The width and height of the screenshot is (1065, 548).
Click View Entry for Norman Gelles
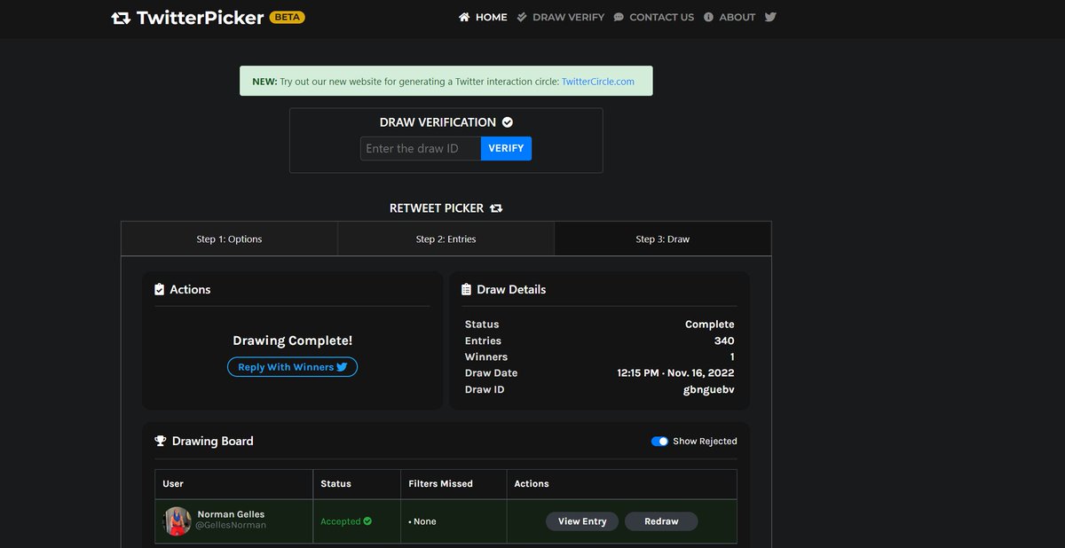582,521
